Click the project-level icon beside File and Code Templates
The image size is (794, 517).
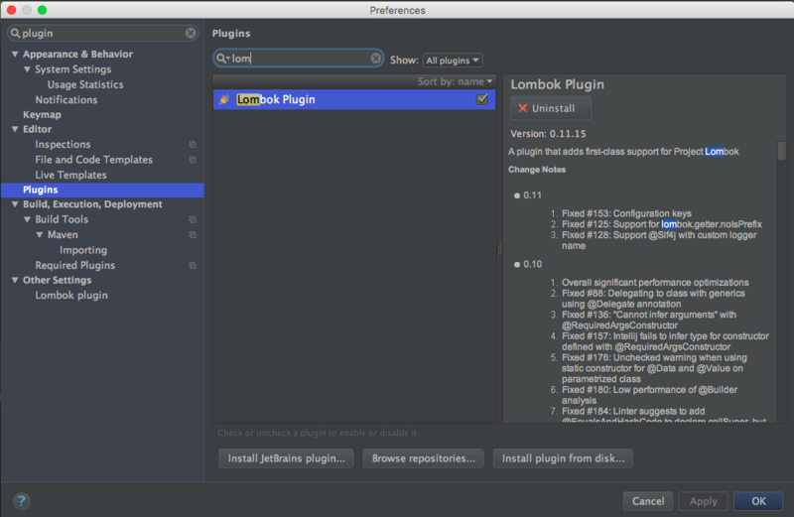(x=193, y=160)
